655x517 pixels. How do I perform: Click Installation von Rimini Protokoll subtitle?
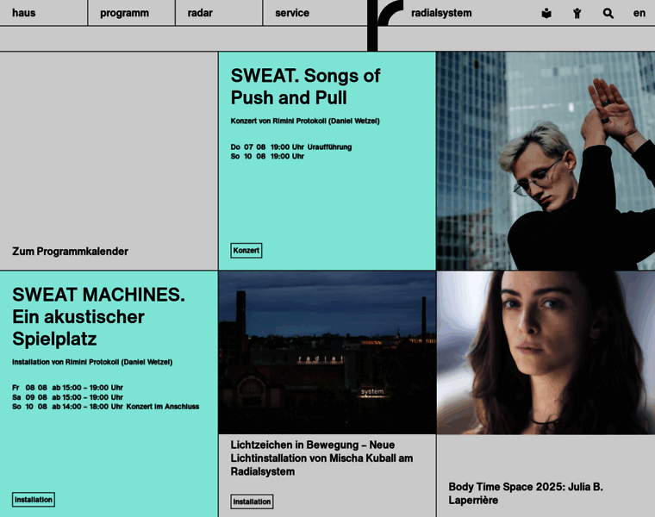tap(92, 362)
